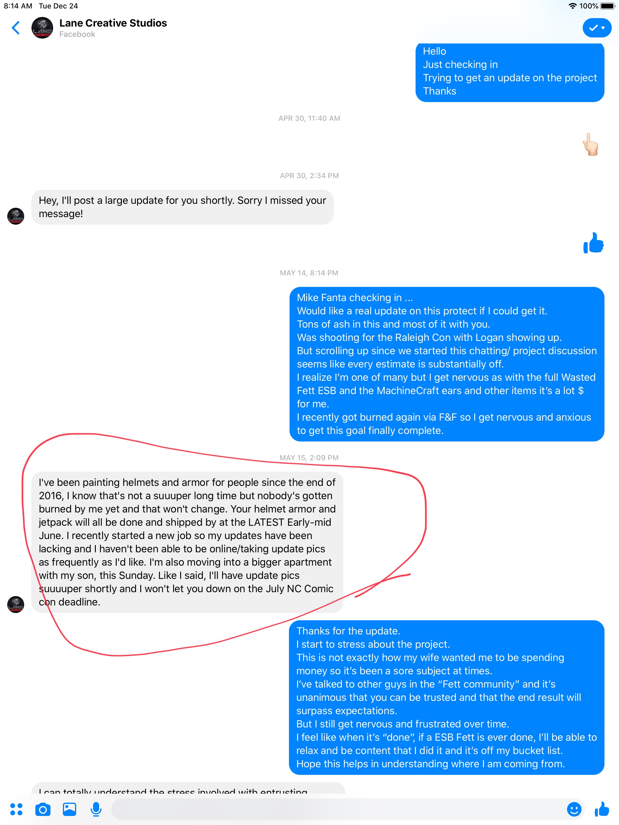Select the large blue thumbs-up message
Viewport: 619px width, 825px height.
pyautogui.click(x=593, y=243)
